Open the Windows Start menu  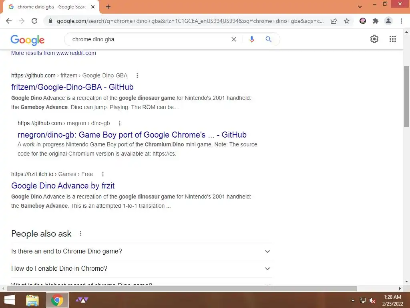coord(10,300)
